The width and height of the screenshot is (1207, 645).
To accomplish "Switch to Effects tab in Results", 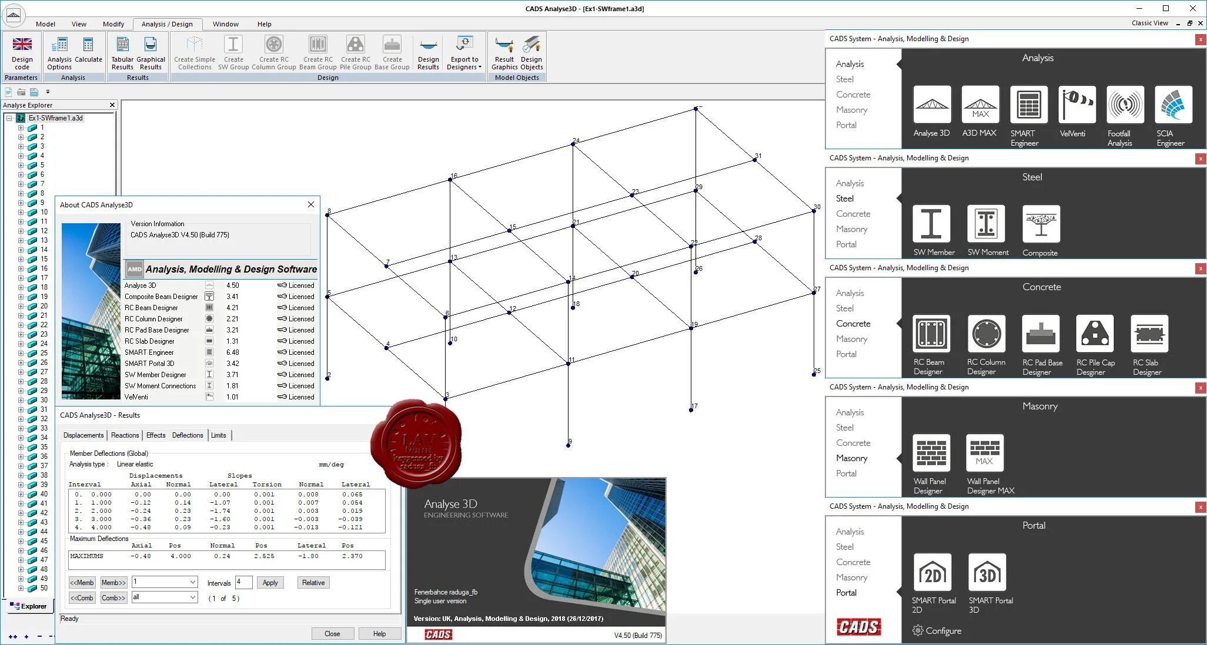I will (156, 435).
